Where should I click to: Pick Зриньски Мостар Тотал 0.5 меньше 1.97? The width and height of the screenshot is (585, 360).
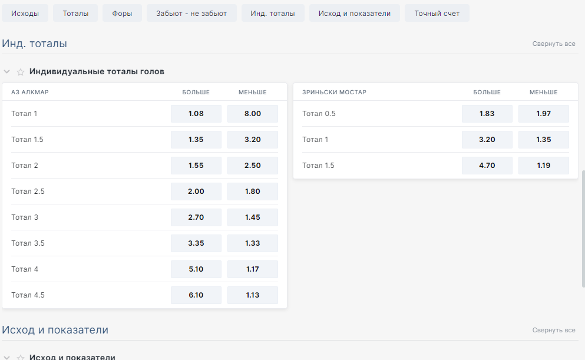click(x=544, y=114)
